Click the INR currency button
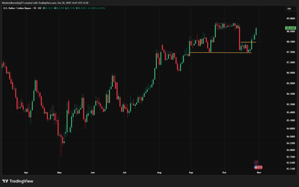Screen dimensions: 299x187 coord(289,9)
